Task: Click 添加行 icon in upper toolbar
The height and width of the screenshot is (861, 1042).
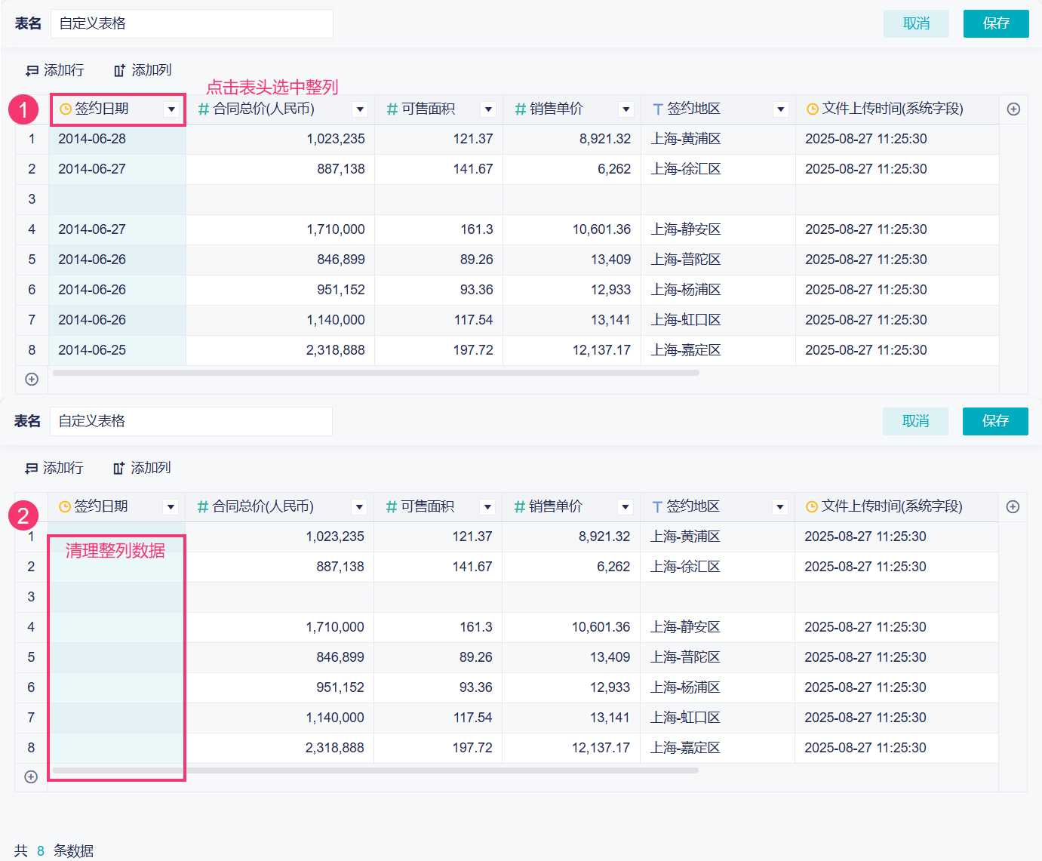Action: click(x=32, y=71)
